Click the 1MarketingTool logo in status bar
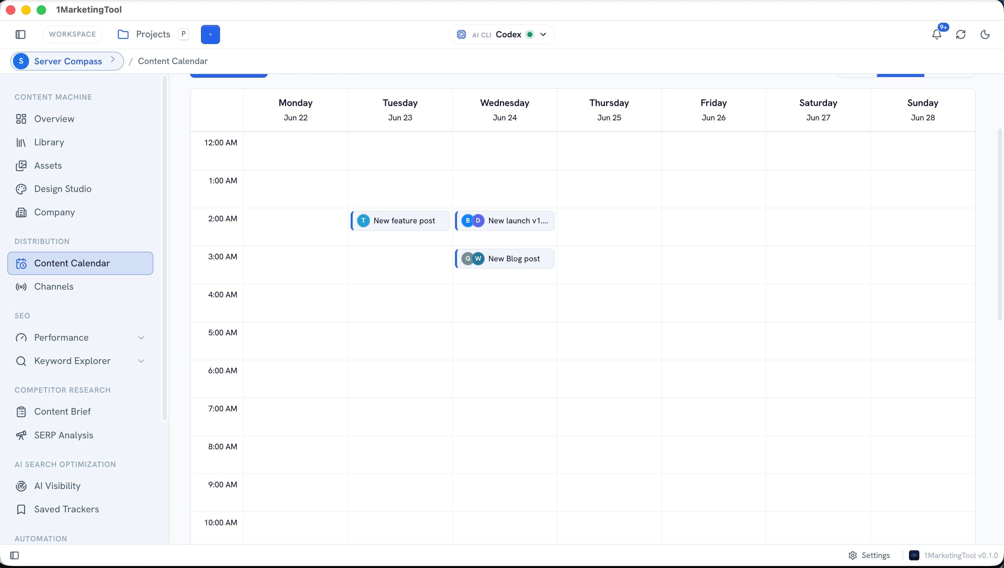Screen dimensions: 1004x568 (x=914, y=556)
